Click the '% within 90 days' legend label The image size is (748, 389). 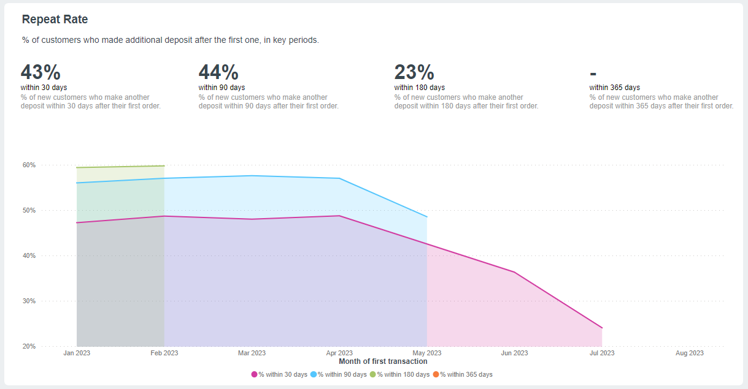pos(342,374)
